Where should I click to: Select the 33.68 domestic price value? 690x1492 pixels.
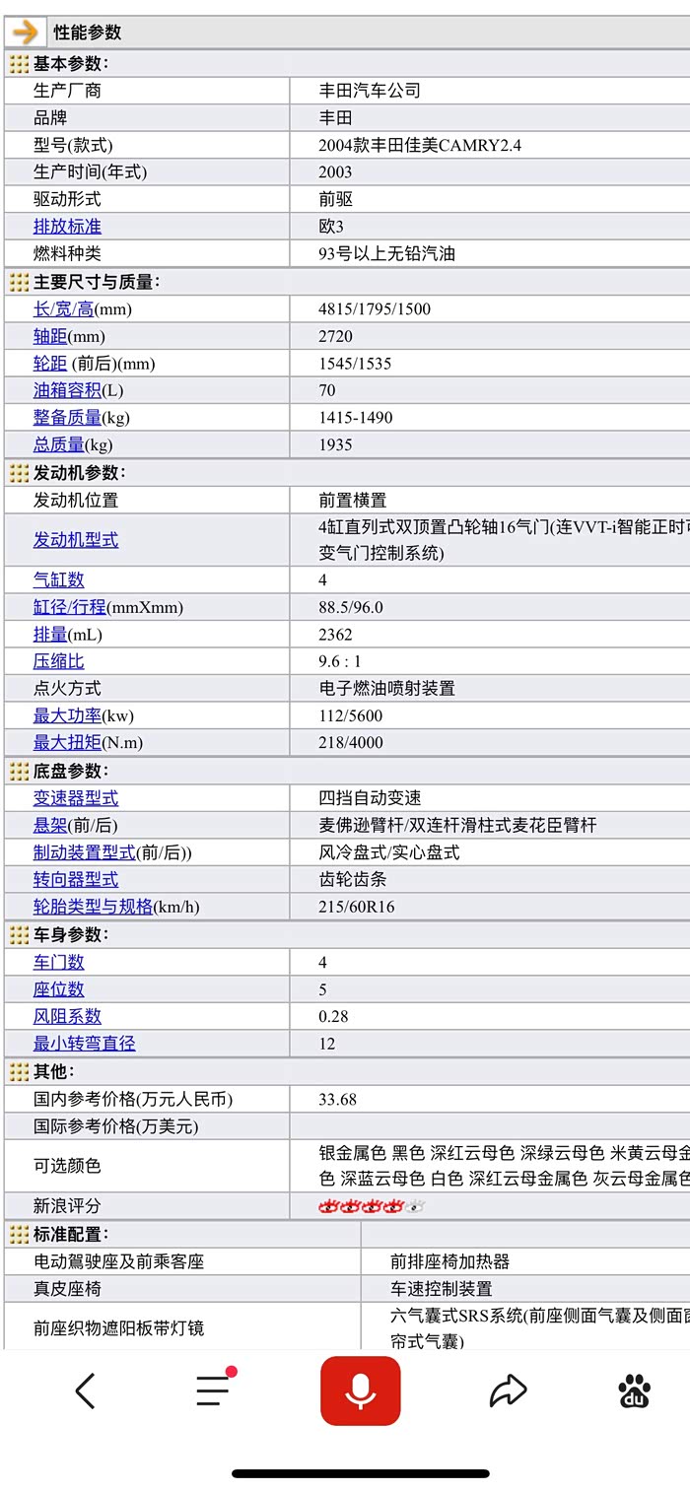[x=338, y=1099]
